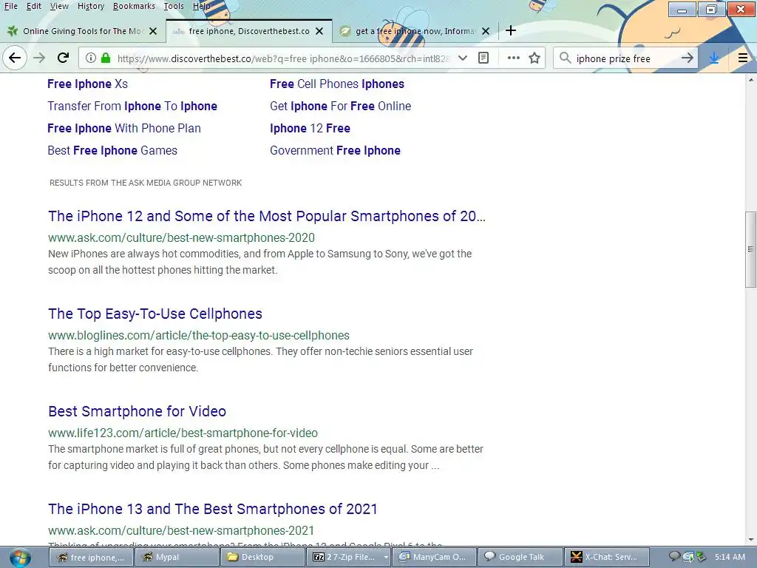
Task: Open bloglines.com easy-to-use-cellphones URL
Action: coord(199,335)
